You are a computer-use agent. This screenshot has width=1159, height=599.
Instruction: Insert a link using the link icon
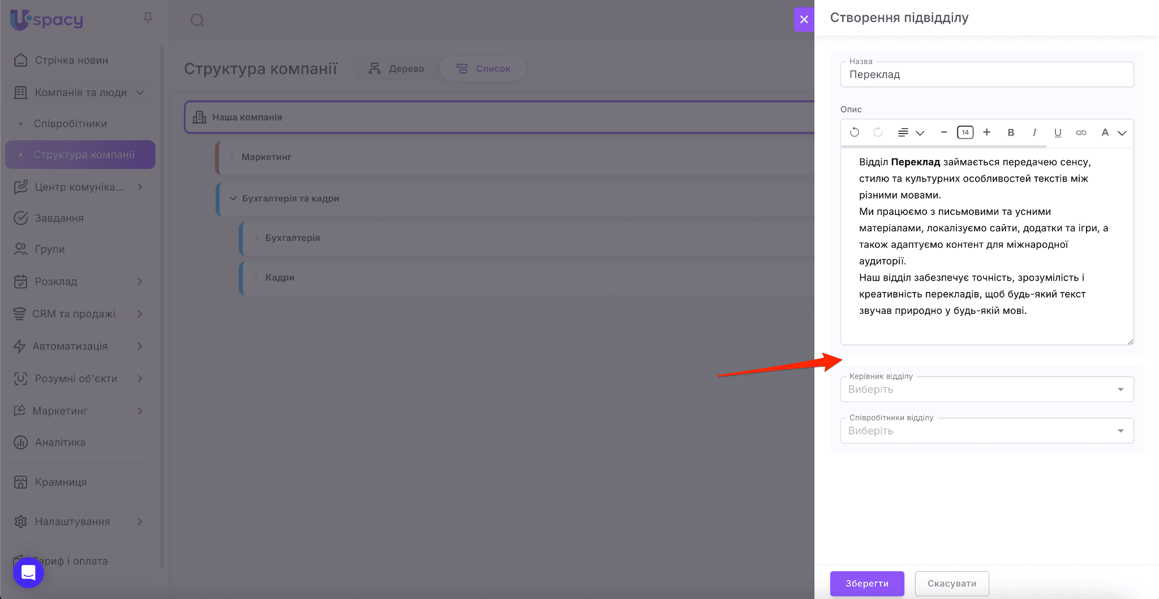[1081, 132]
